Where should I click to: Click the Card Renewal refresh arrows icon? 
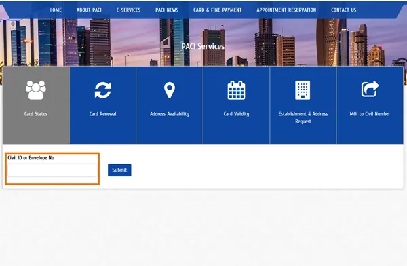(x=103, y=90)
